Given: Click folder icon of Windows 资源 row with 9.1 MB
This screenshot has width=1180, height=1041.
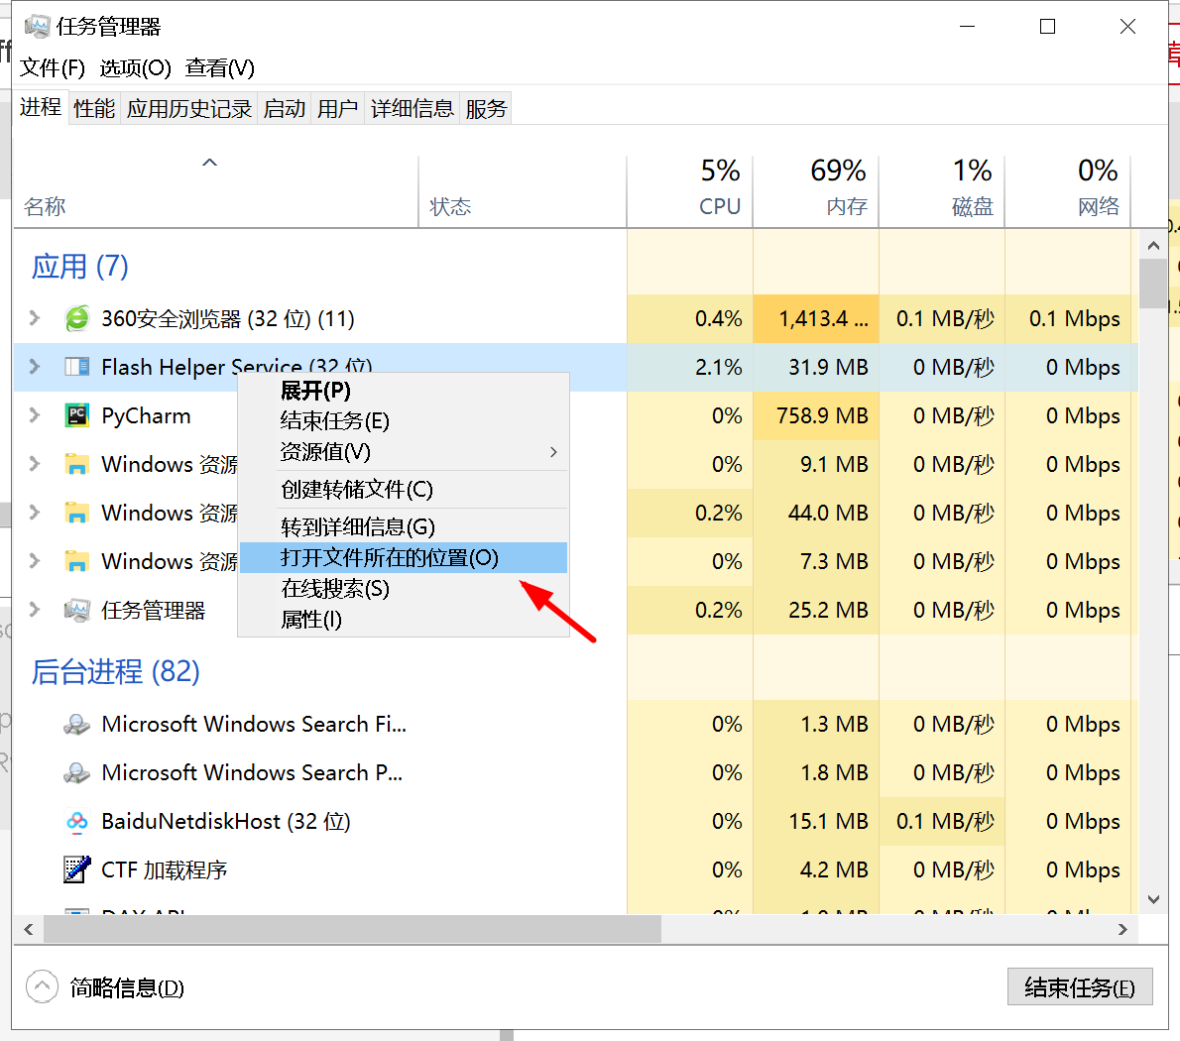Looking at the screenshot, I should tap(76, 464).
